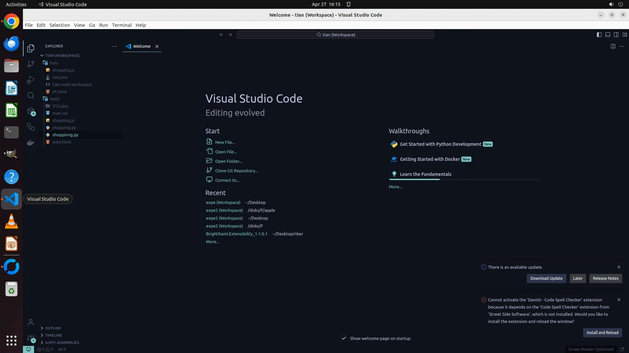Viewport: 629px width, 353px height.
Task: Open the Search view icon
Action: coord(31,95)
